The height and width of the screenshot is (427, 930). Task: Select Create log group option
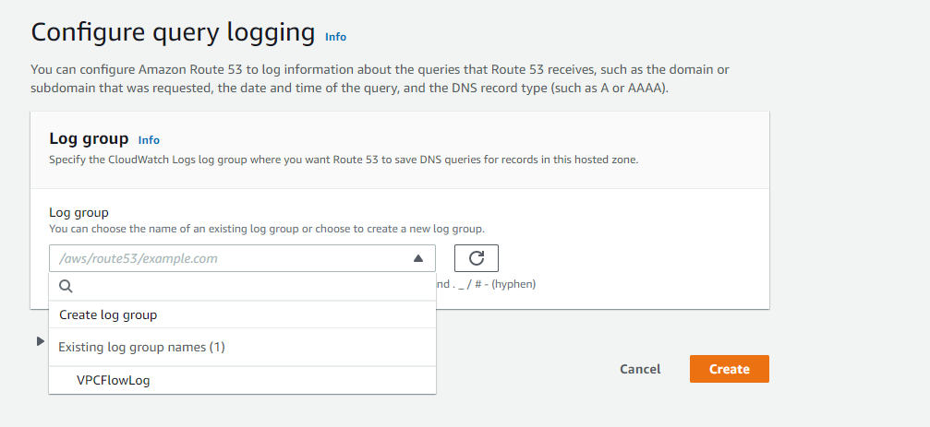(x=242, y=314)
